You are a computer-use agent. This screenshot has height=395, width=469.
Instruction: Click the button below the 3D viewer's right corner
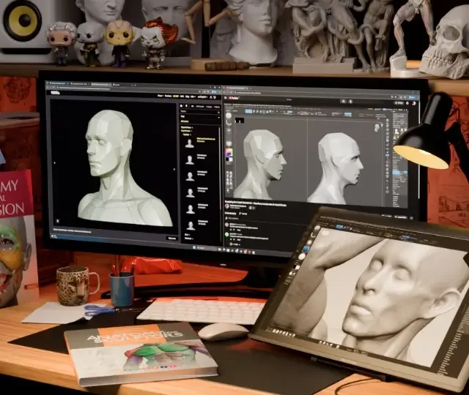click(172, 238)
